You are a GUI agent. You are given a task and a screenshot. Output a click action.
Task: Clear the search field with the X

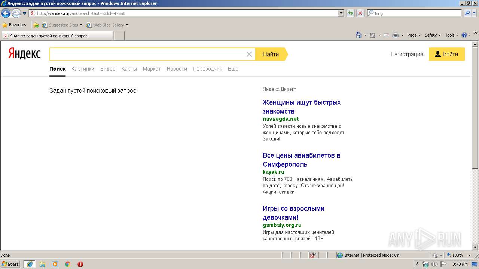[x=249, y=54]
